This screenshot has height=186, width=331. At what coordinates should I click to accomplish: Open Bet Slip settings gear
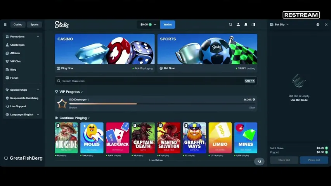pos(318,24)
